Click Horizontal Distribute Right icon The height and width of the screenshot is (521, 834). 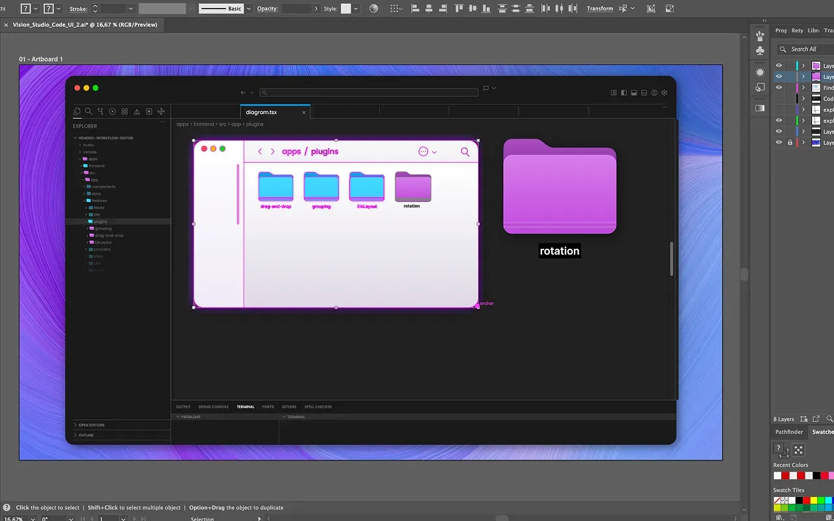572,8
